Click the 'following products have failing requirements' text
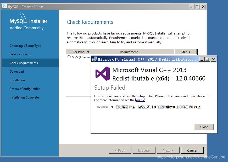This screenshot has width=228, height=162. 128,38
